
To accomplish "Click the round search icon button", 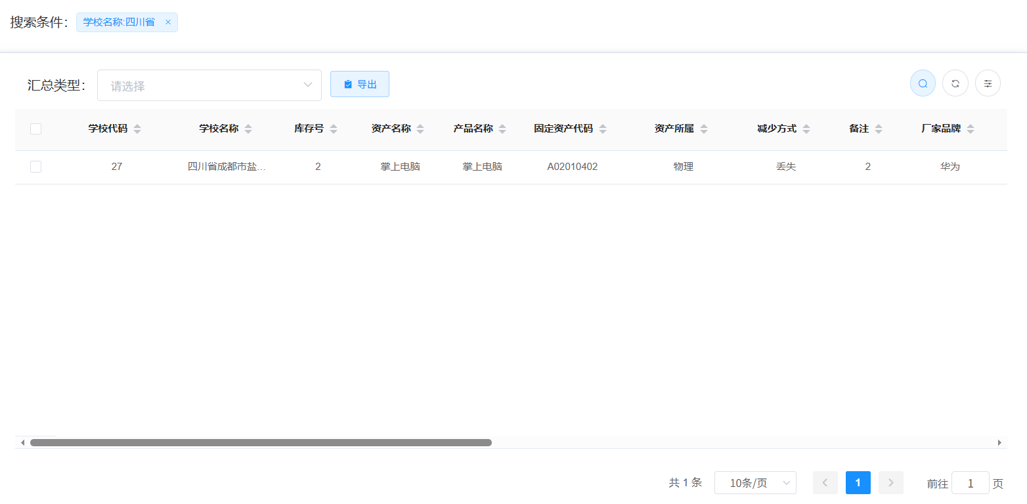I will tap(922, 83).
